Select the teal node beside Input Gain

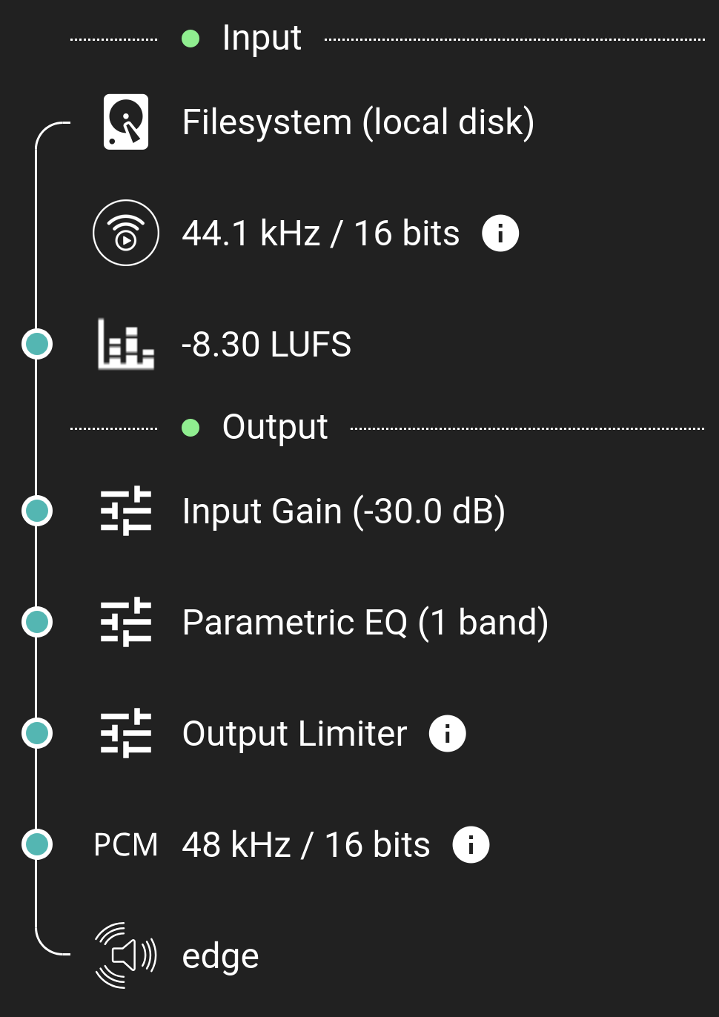(36, 511)
